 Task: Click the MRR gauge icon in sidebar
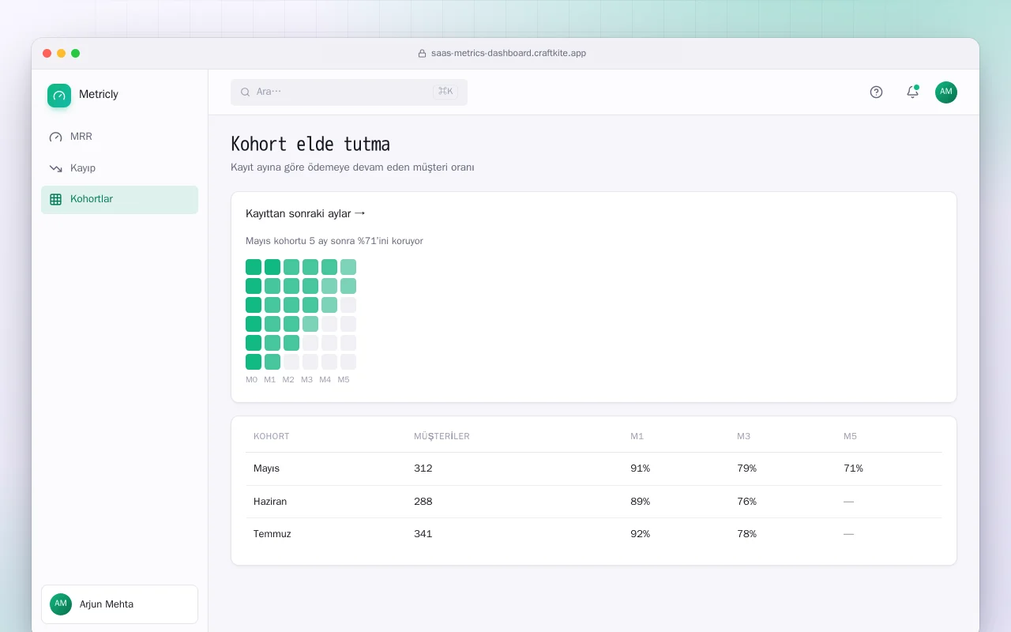click(x=55, y=137)
